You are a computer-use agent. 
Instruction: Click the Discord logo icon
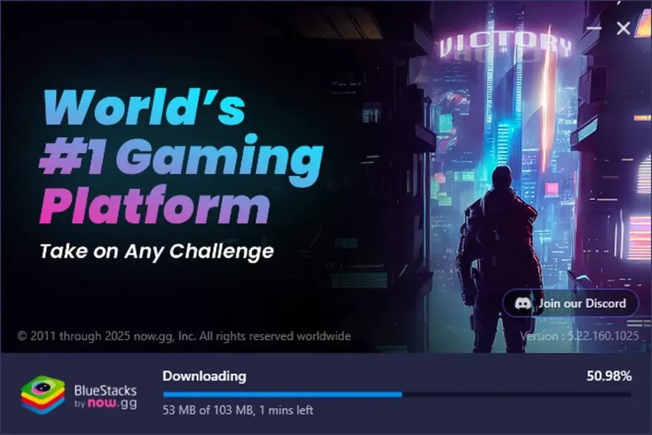pyautogui.click(x=523, y=303)
